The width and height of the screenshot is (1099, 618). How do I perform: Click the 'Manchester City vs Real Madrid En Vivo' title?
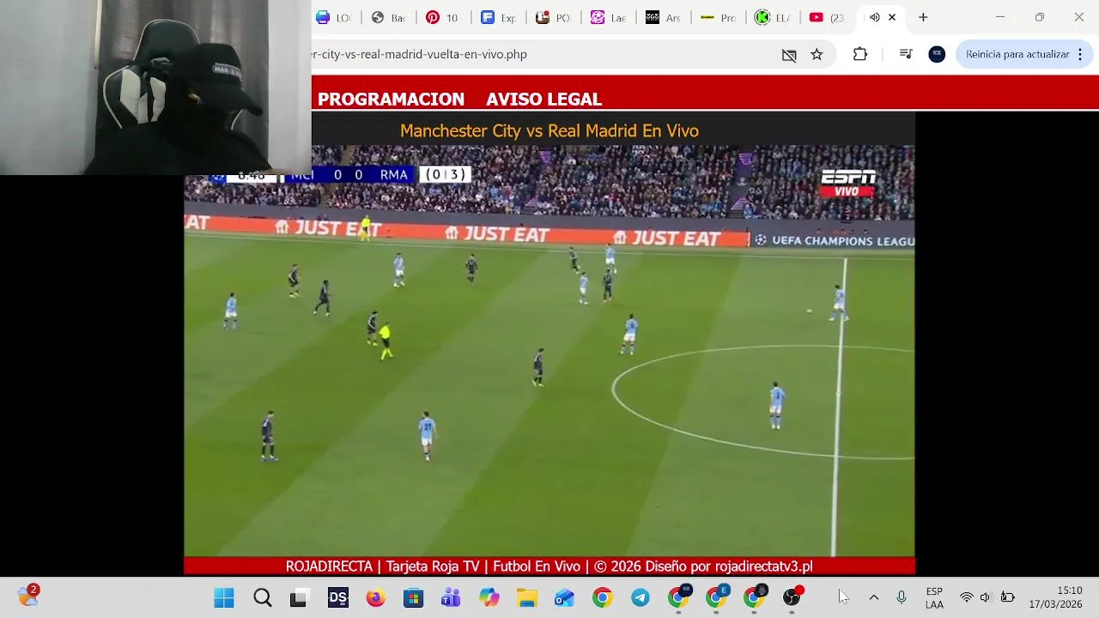[549, 130]
